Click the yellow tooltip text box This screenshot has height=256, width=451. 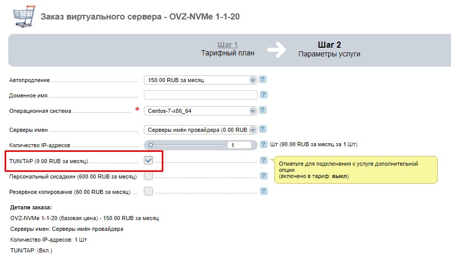coord(356,170)
